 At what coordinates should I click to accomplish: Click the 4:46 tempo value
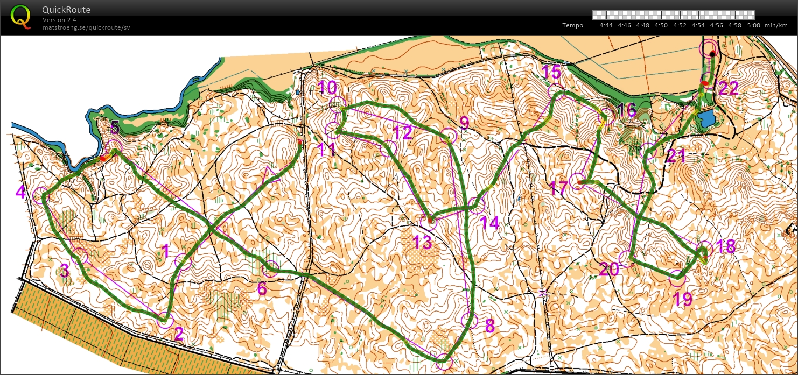point(624,25)
